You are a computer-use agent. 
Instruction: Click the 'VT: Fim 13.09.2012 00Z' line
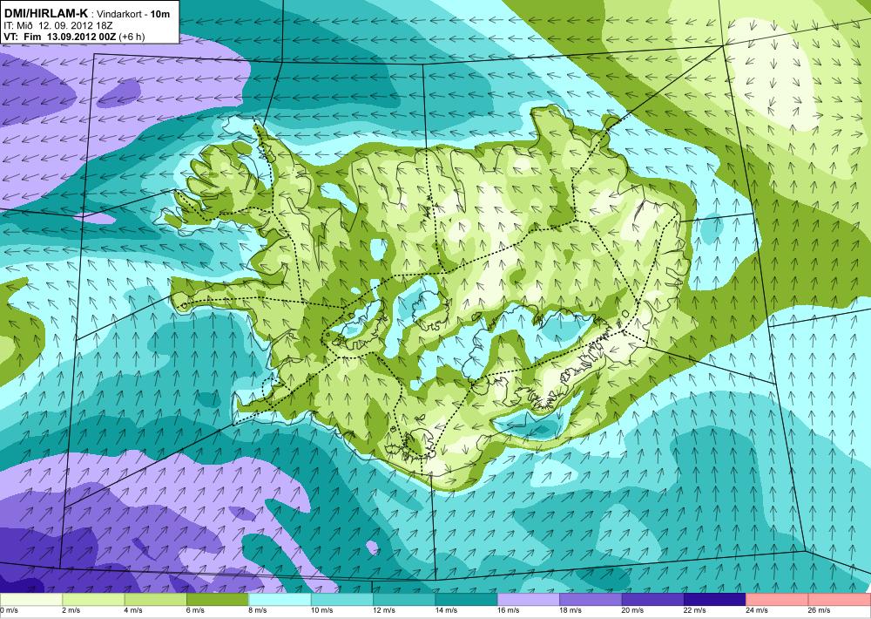[x=59, y=37]
